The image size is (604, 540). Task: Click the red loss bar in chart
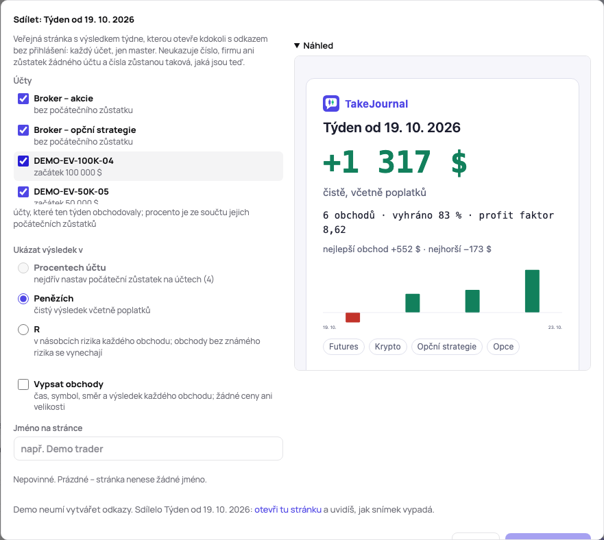click(353, 317)
